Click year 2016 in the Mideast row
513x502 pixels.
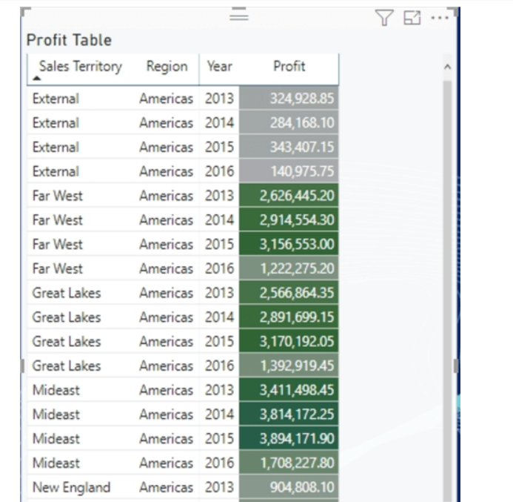[x=219, y=463]
